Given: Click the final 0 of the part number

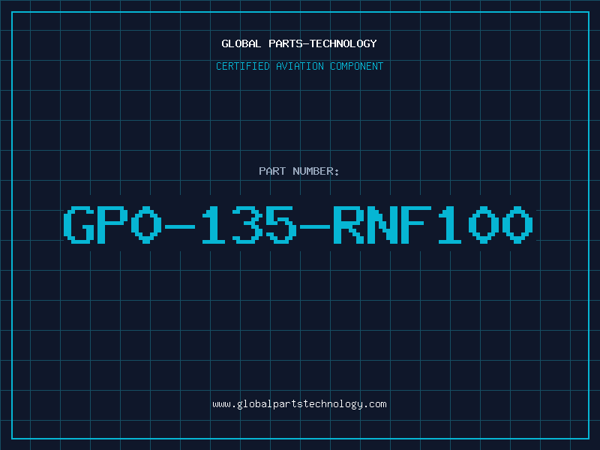Looking at the screenshot, I should 518,224.
